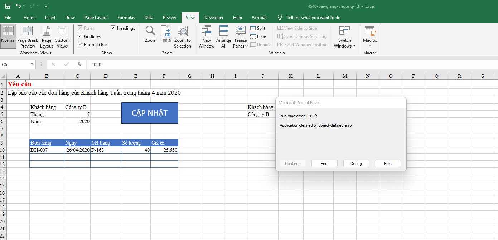498x240 pixels.
Task: Switch to the Developer tab
Action: [214, 17]
